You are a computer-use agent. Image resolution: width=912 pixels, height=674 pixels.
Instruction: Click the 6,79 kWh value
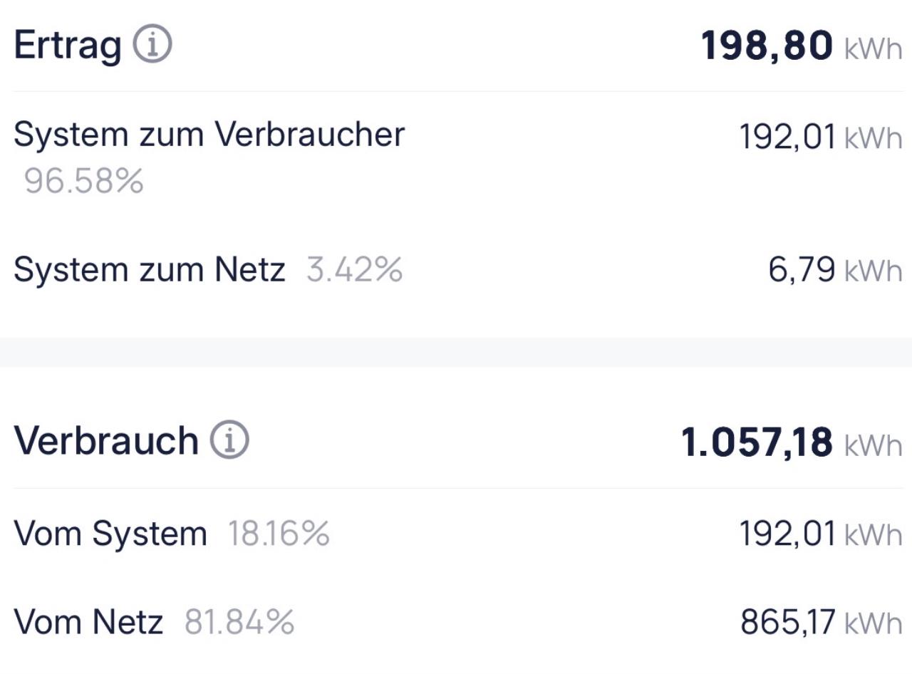[802, 271]
